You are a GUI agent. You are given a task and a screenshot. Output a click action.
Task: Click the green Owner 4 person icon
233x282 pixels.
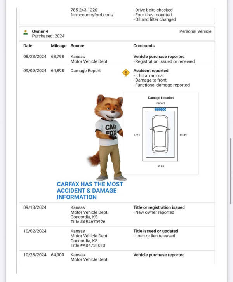pyautogui.click(x=26, y=32)
